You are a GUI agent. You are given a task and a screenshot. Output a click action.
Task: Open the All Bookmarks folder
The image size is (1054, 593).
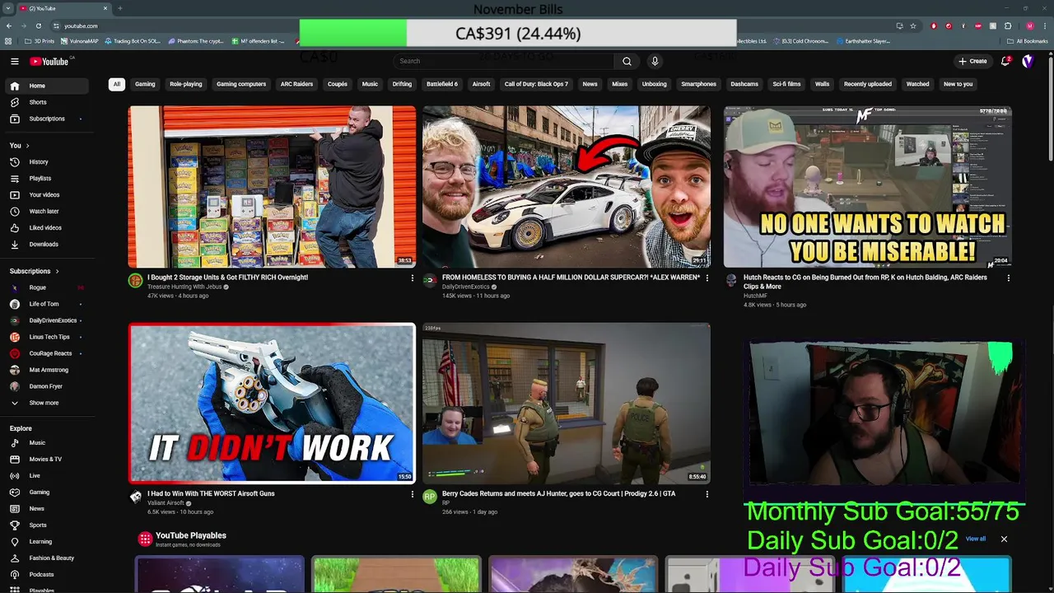1028,41
